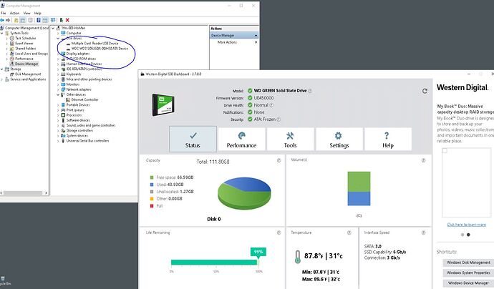The image size is (494, 289).
Task: Click the green Update driver toolbar icon
Action: pos(61,20)
